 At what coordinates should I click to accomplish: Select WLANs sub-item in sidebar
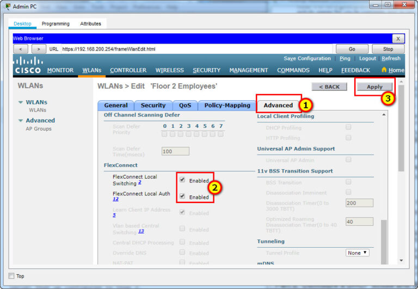pyautogui.click(x=38, y=110)
